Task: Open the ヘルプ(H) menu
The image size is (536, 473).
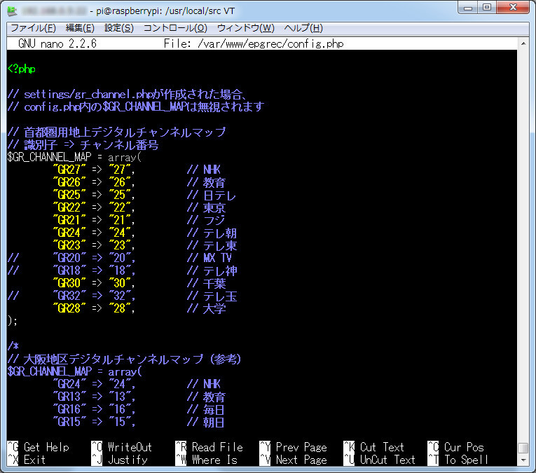Action: [303, 28]
